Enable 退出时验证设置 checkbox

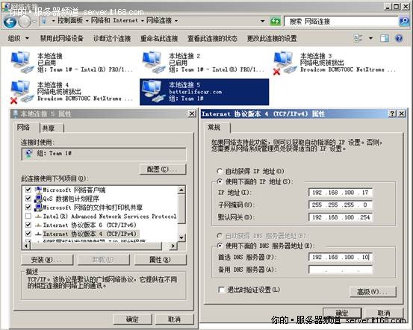pyautogui.click(x=222, y=290)
